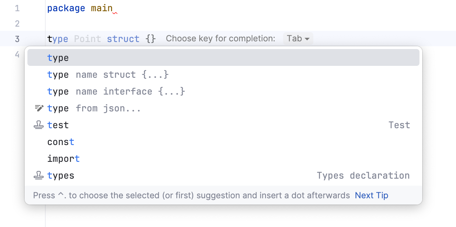Open the Tab key selection dropdown
The height and width of the screenshot is (227, 456).
[x=298, y=39]
